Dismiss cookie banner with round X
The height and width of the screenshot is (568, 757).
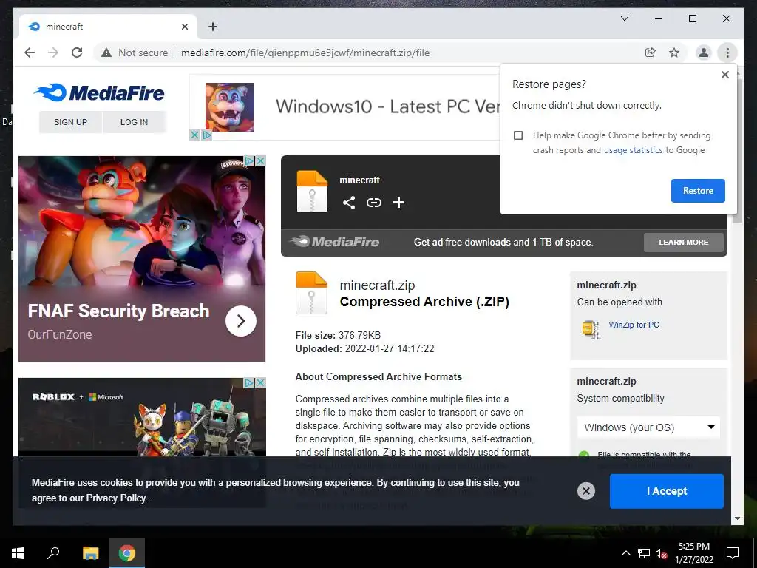tap(586, 491)
